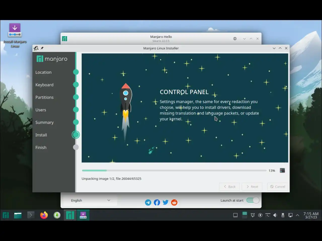Click the CONTROL PANEL slideshow heading
Screen dimensions: 322x241
184,92
